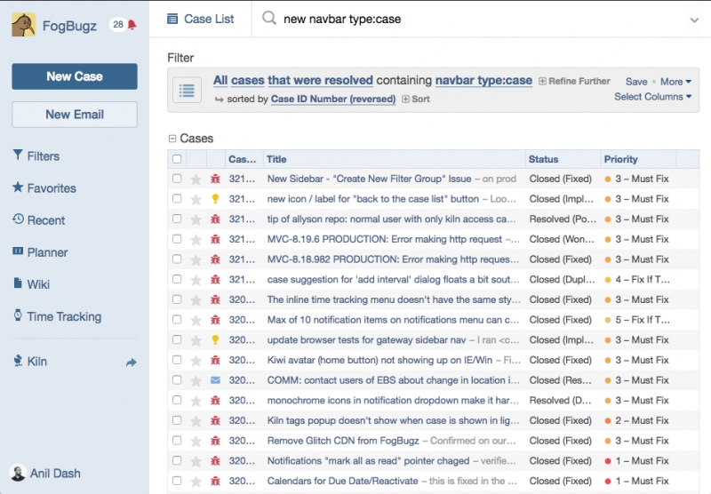Click the bug icon on Kiln tags popup row

pos(215,420)
